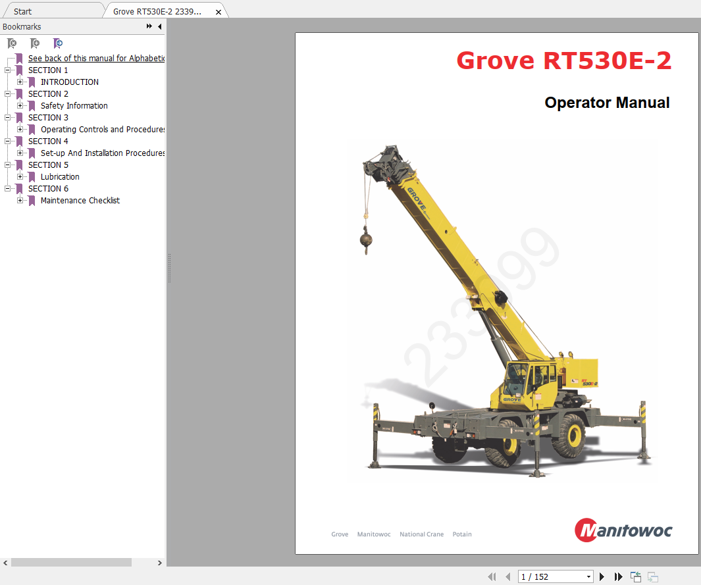Click the purple bookmark with blue arrow icon
Screen dimensions: 701x585
click(58, 43)
